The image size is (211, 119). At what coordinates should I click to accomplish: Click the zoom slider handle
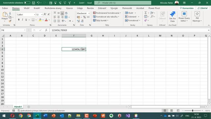[193, 110]
